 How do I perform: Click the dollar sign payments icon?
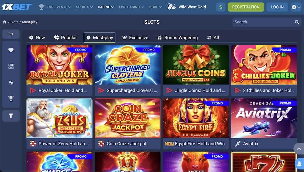point(221,7)
